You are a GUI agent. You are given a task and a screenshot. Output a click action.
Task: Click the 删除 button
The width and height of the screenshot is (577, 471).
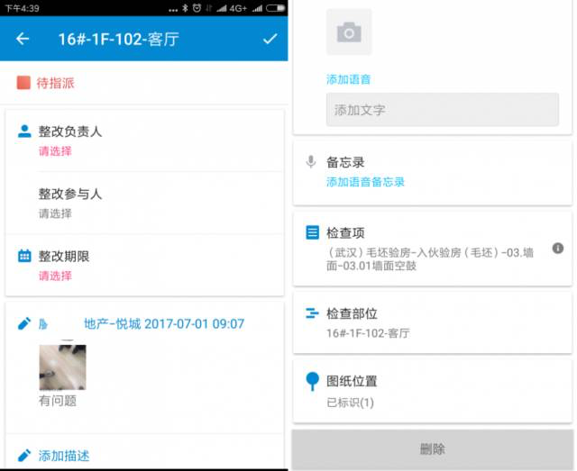coord(433,449)
